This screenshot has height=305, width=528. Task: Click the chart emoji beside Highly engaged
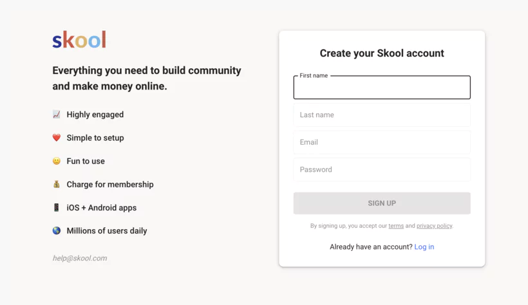coord(57,115)
